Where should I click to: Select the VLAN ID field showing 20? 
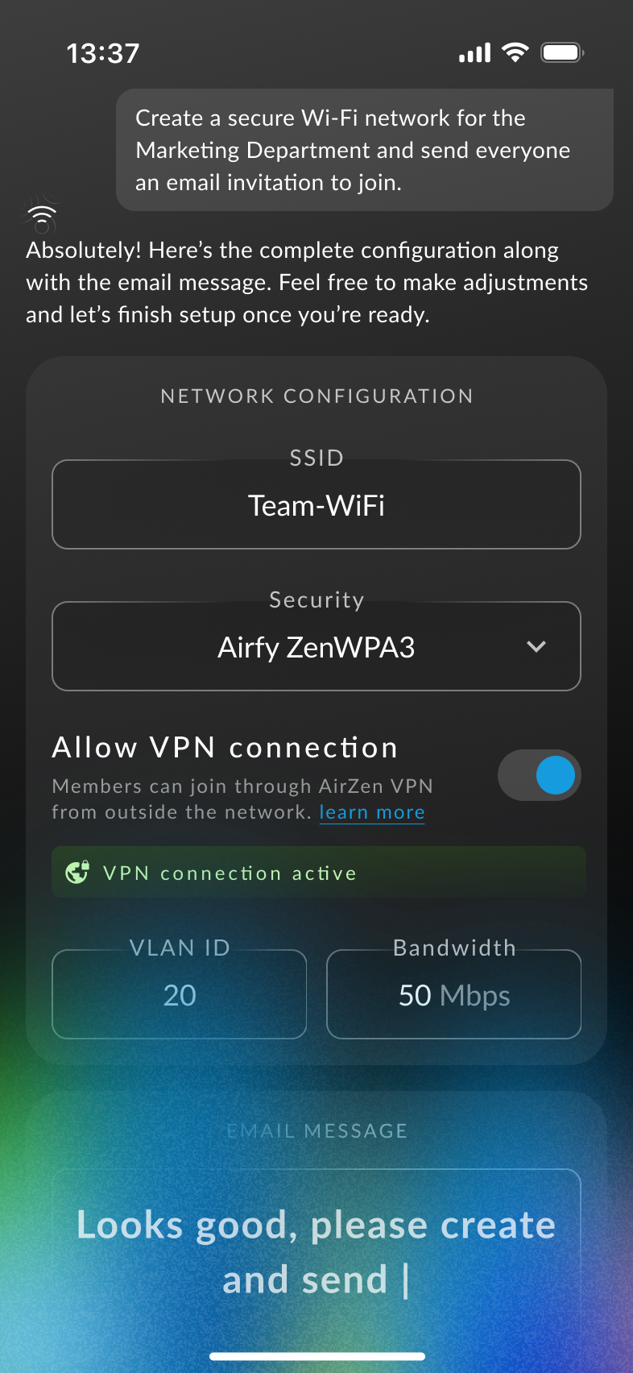[180, 994]
